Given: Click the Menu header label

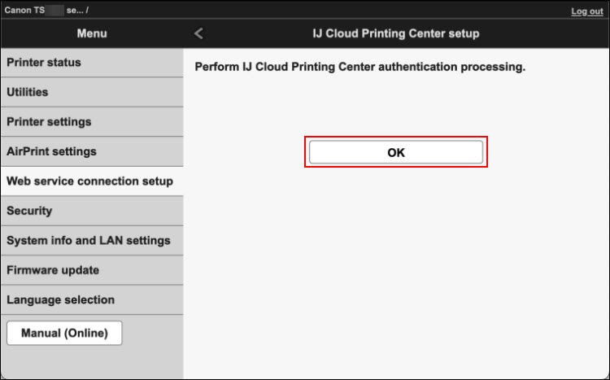Looking at the screenshot, I should pos(92,33).
